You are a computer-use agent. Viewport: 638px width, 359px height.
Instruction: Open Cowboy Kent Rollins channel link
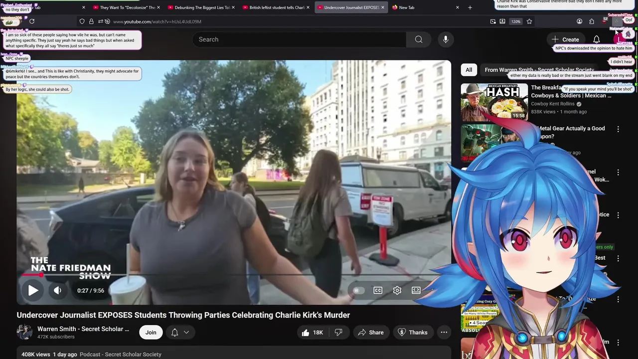(x=553, y=104)
